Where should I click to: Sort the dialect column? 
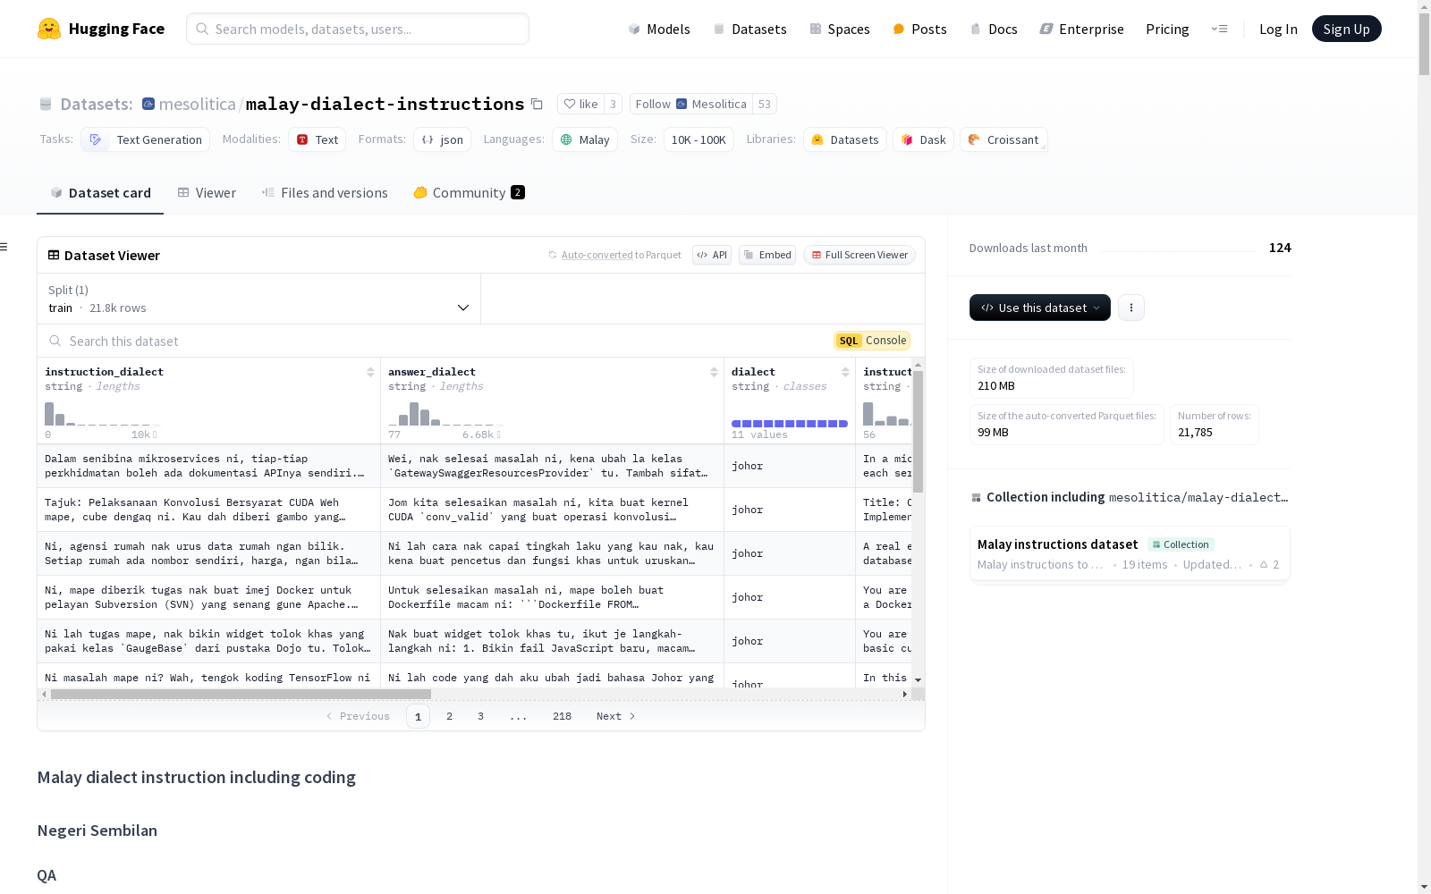click(x=845, y=372)
